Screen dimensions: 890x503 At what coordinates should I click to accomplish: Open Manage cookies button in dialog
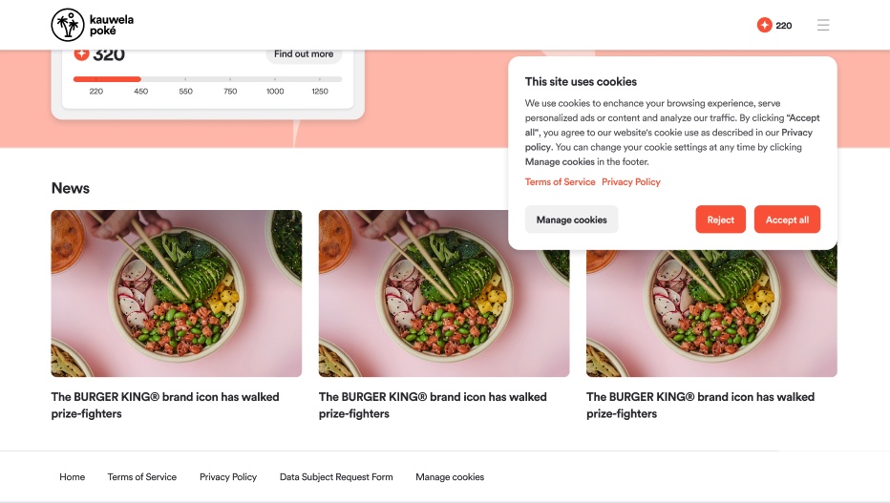point(572,220)
